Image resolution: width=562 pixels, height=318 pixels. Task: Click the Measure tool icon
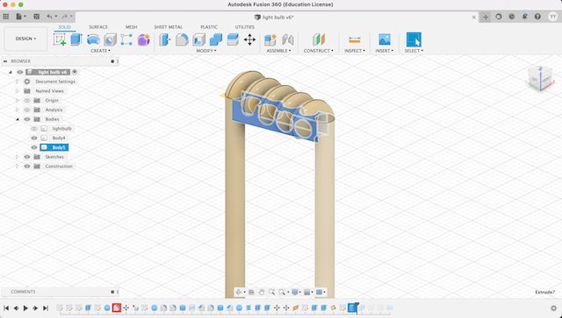pyautogui.click(x=355, y=39)
